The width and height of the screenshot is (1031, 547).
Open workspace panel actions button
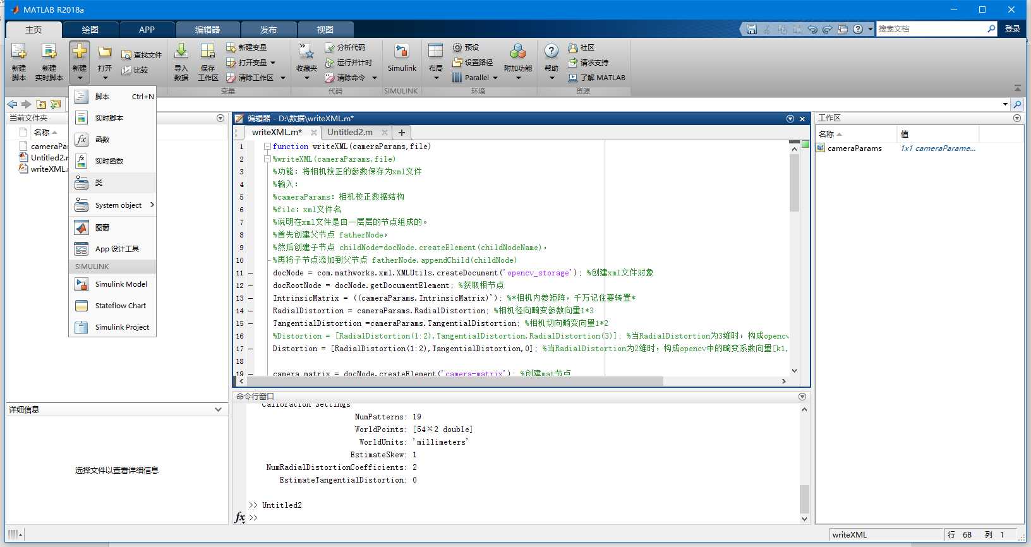1017,118
